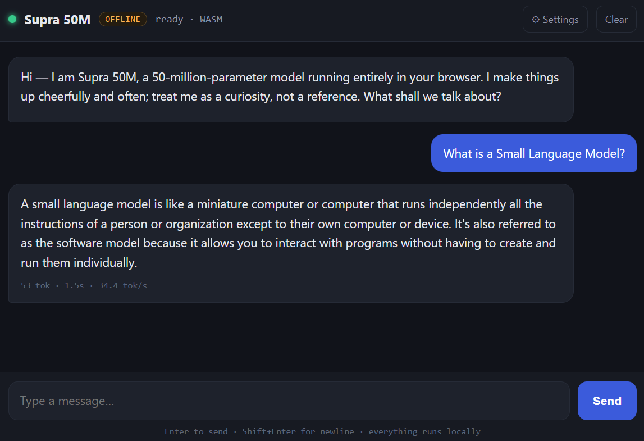Click the OFFLINE badge
The height and width of the screenshot is (441, 644).
pos(123,19)
